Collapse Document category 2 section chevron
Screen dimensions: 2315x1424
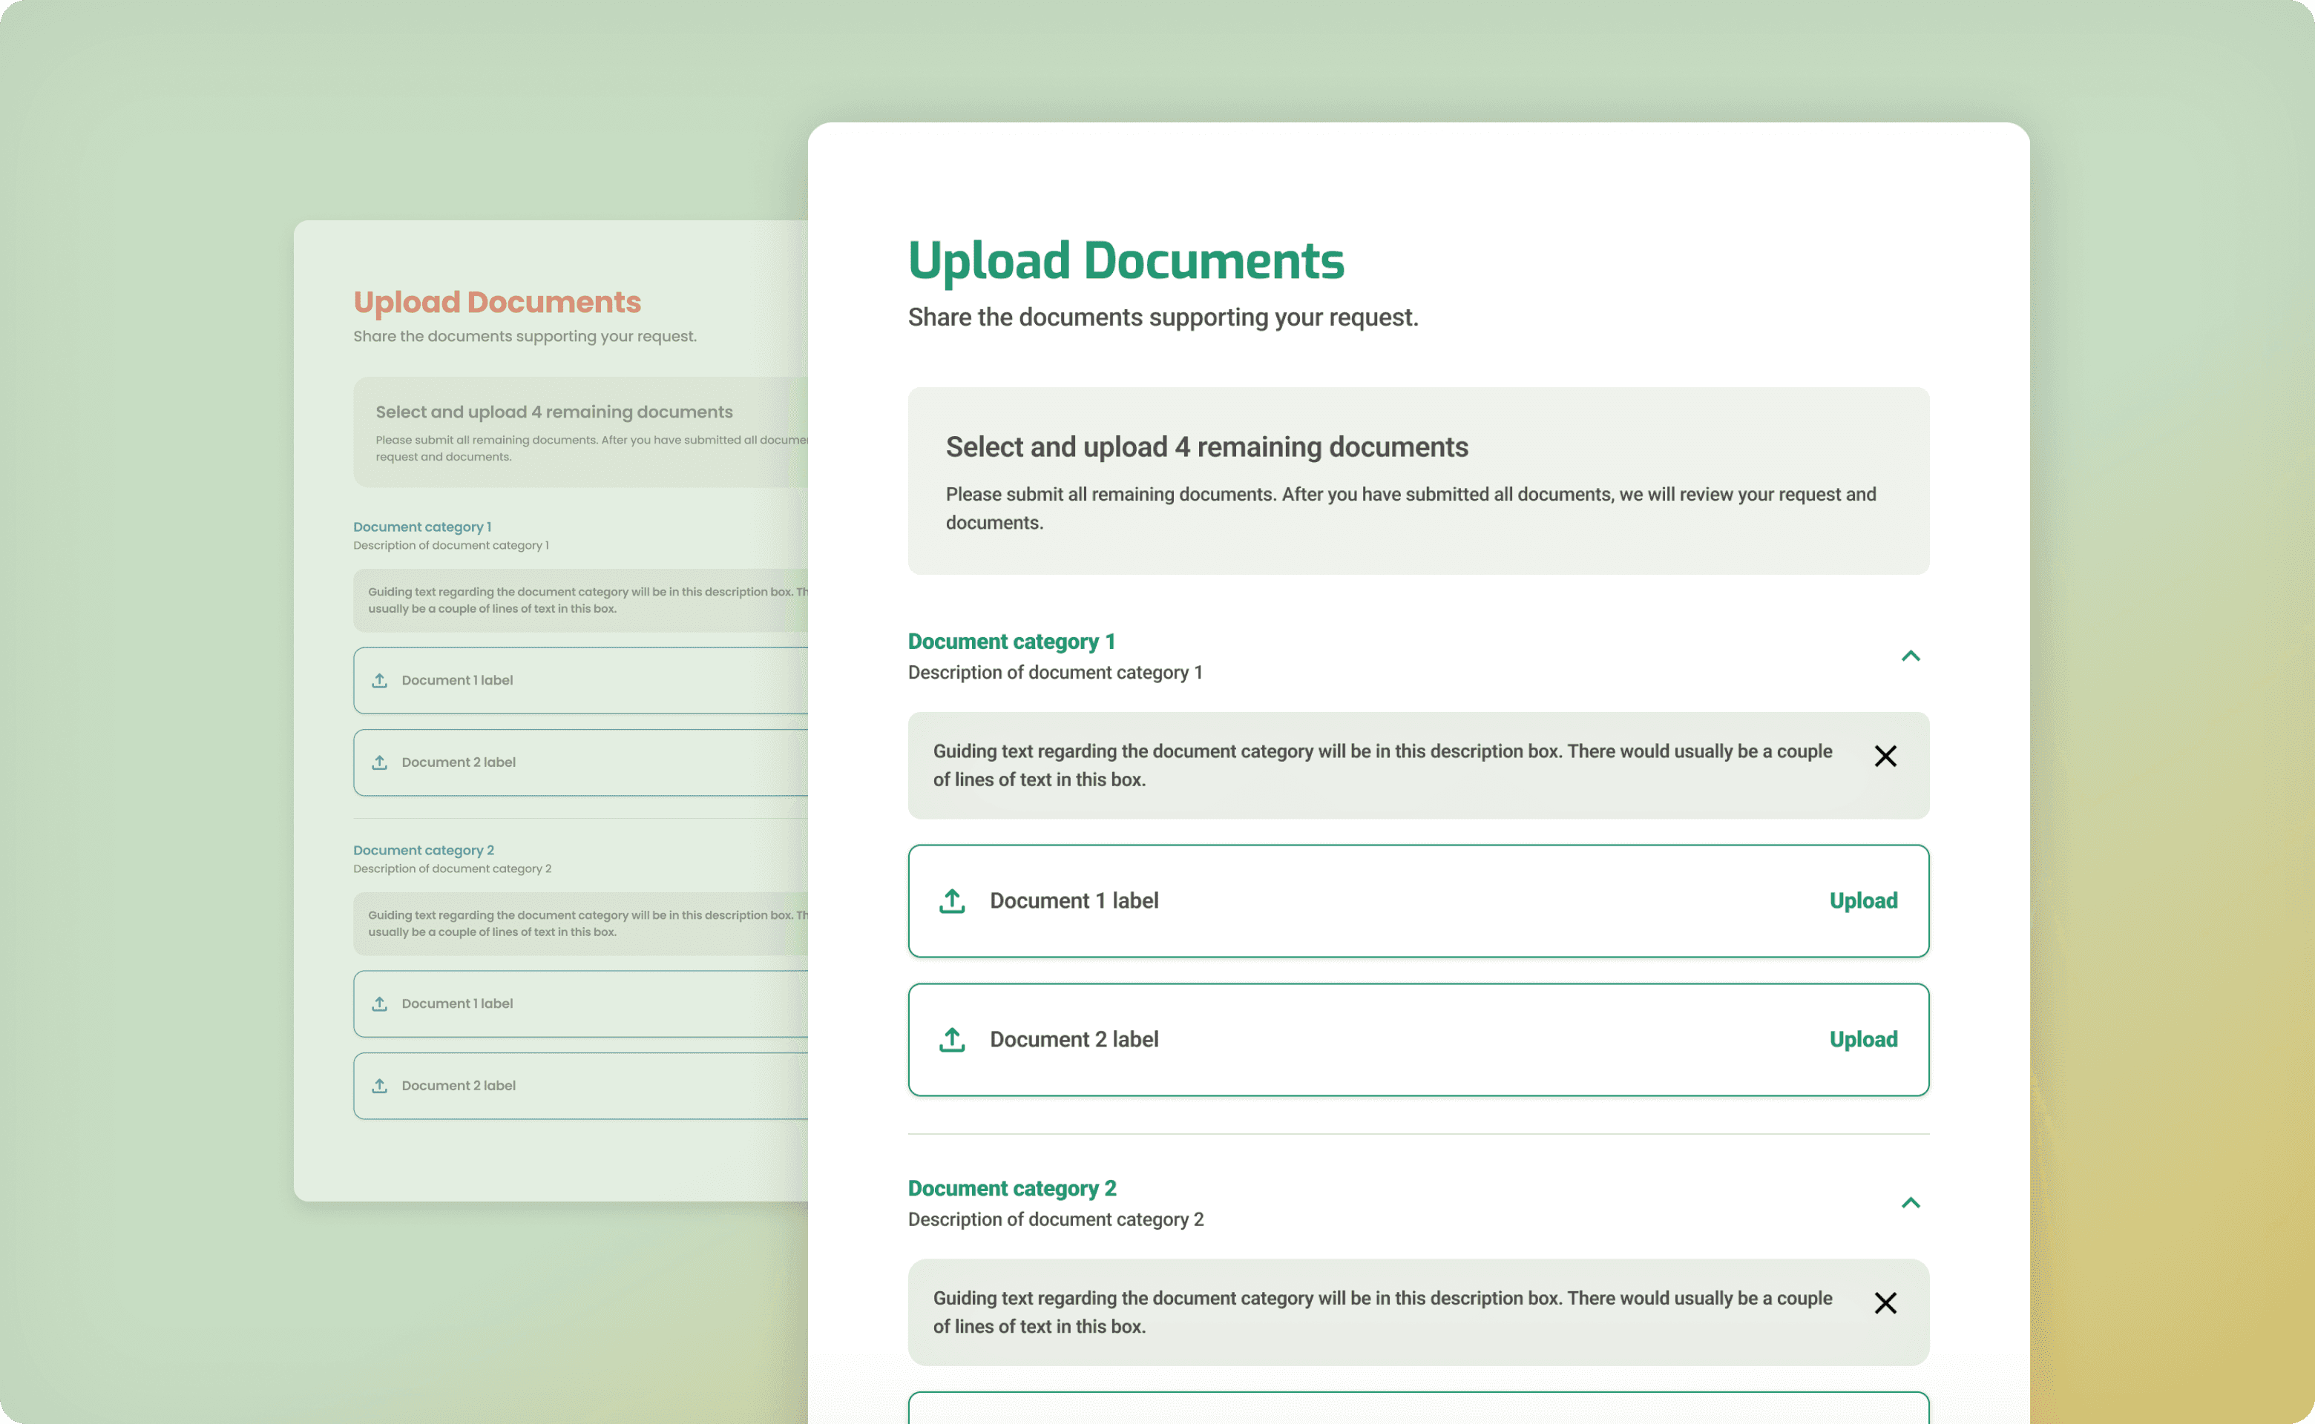1910,1203
